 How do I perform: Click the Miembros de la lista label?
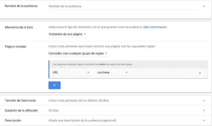coord(19,27)
